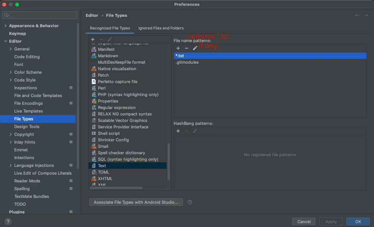Expand the Appearance & Behavior section
This screenshot has width=374, height=227.
(5, 26)
